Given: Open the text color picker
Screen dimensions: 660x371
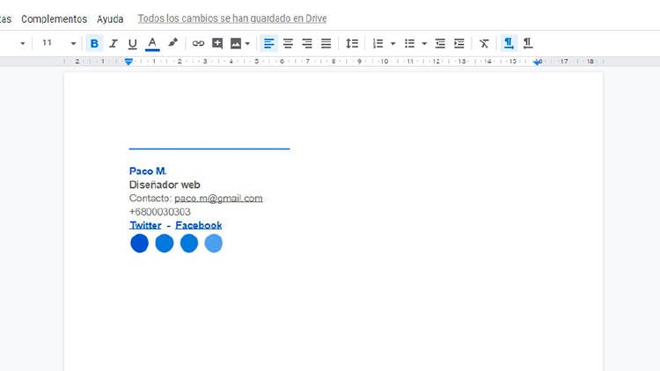Looking at the screenshot, I should (152, 43).
